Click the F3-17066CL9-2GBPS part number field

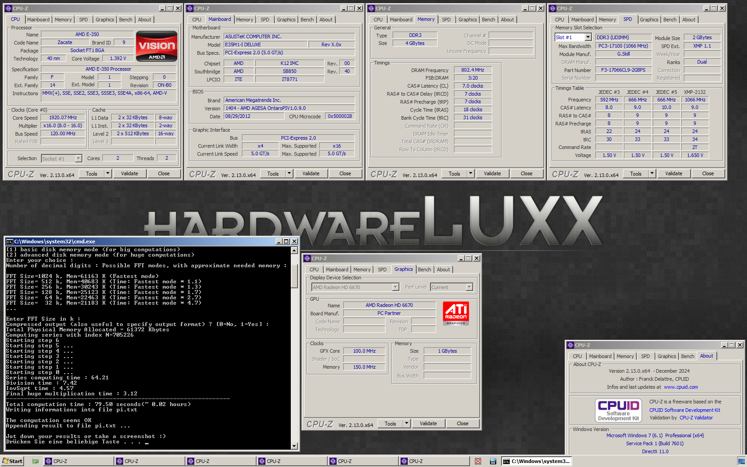pos(623,70)
